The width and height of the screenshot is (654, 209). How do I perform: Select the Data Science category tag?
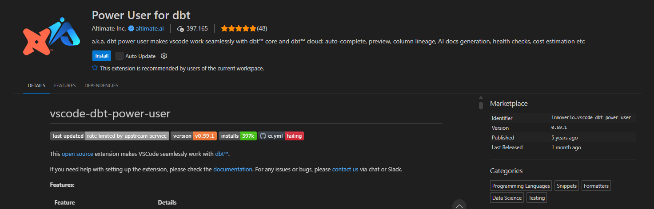click(x=507, y=198)
